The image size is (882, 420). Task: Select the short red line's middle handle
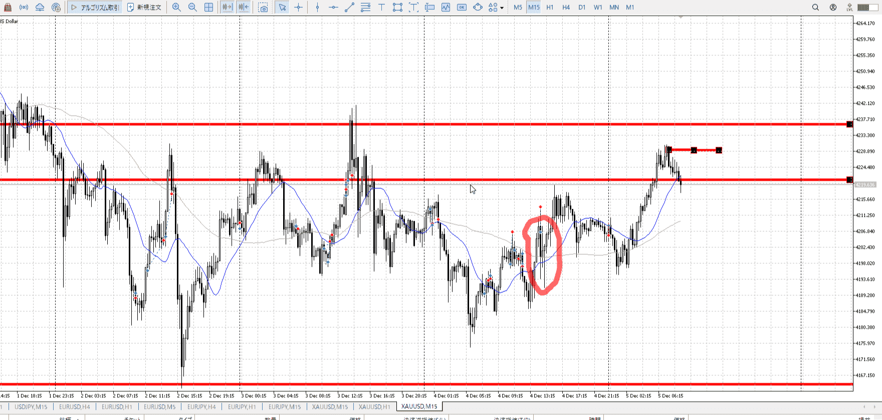pyautogui.click(x=694, y=150)
